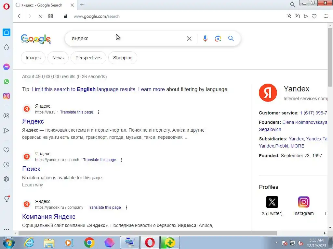Open the Speed Dial start page grid
Screen dimensions: 333x249
point(50,16)
